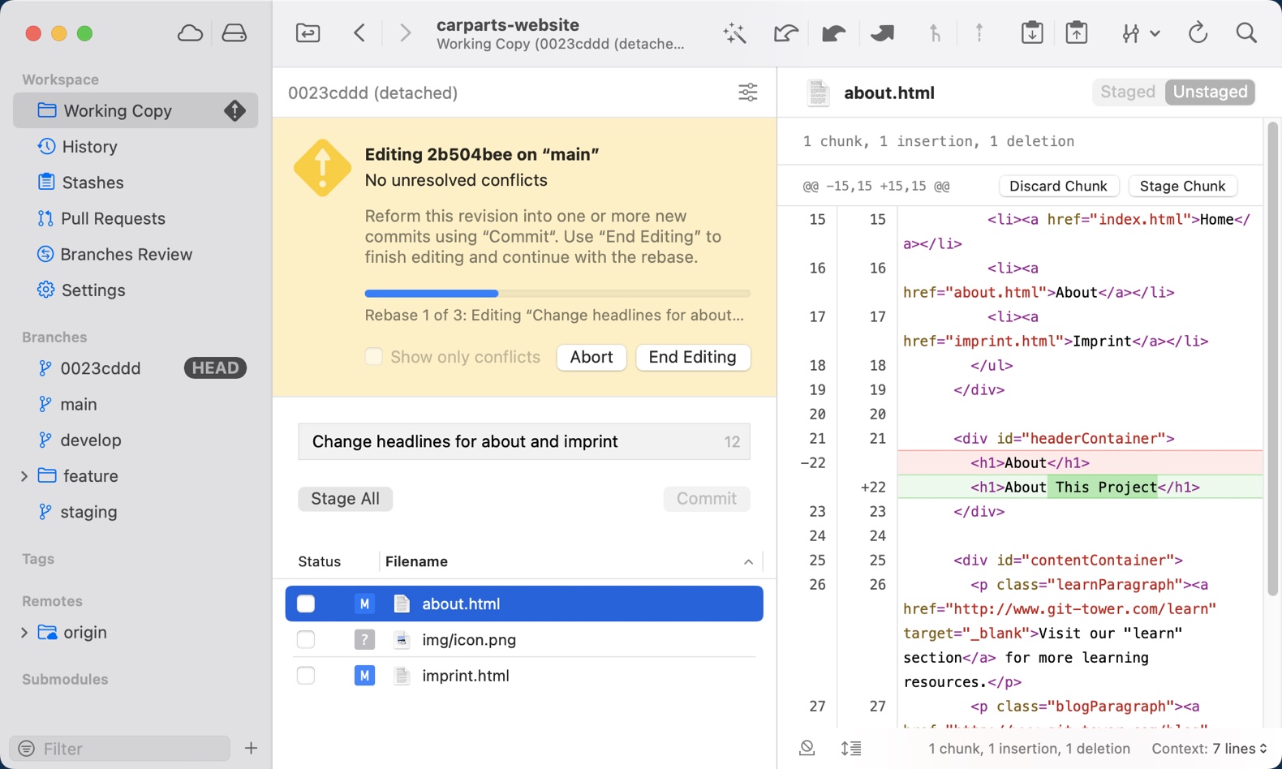Expand the feature branch folder
Viewport: 1282px width, 769px height.
click(x=24, y=476)
